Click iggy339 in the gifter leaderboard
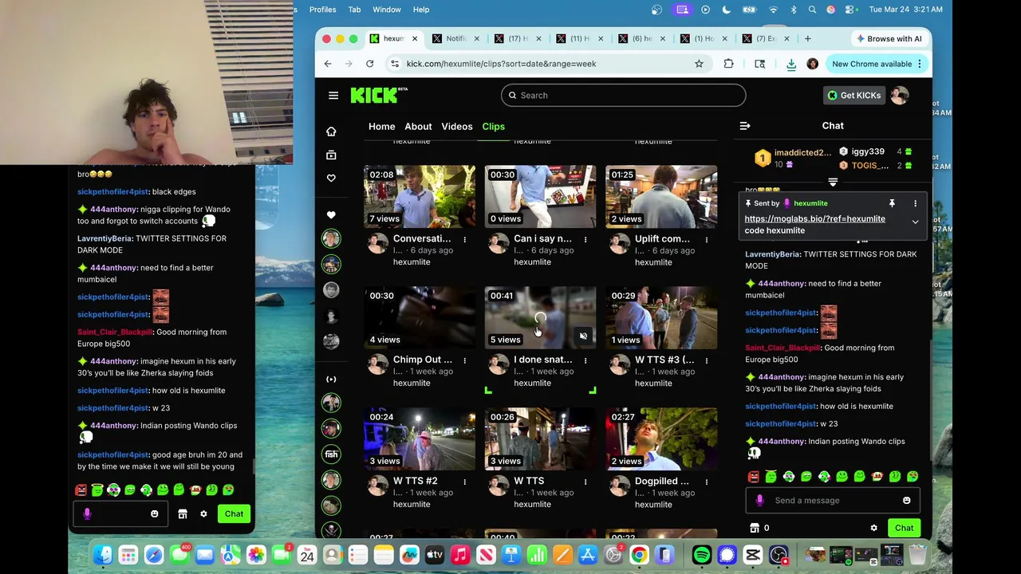Screen dimensions: 1021x574 click(x=868, y=151)
